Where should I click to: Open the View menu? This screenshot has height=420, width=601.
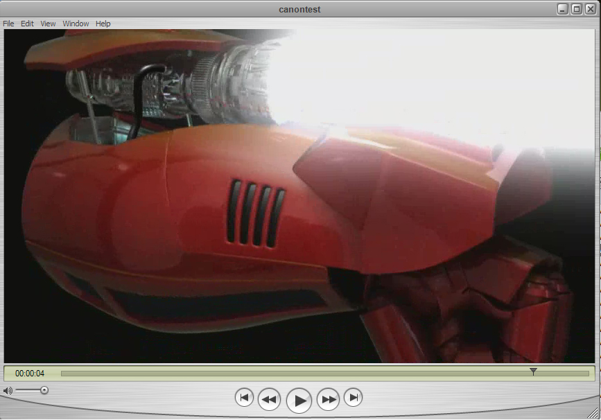(48, 24)
